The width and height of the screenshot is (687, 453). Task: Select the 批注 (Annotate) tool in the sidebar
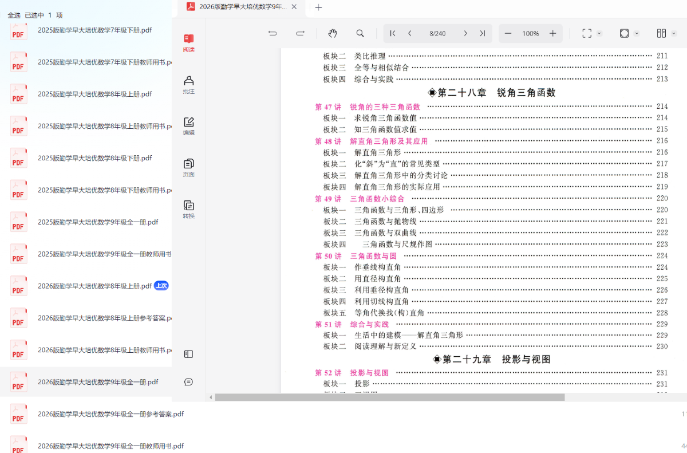pyautogui.click(x=188, y=83)
